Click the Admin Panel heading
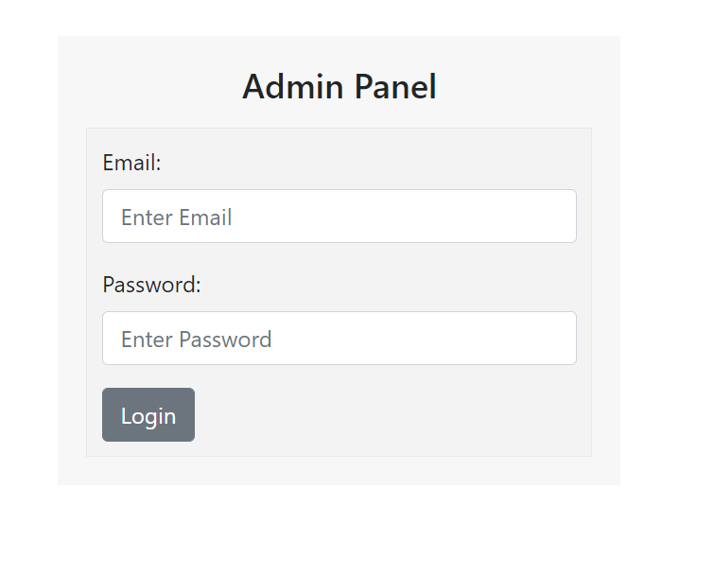Image resolution: width=714 pixels, height=576 pixels. pos(339,87)
